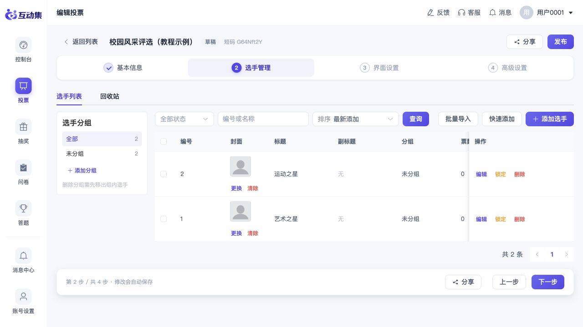Click 删除 for 运动之星 row
Viewport: 583px width, 327px height.
[x=520, y=174]
